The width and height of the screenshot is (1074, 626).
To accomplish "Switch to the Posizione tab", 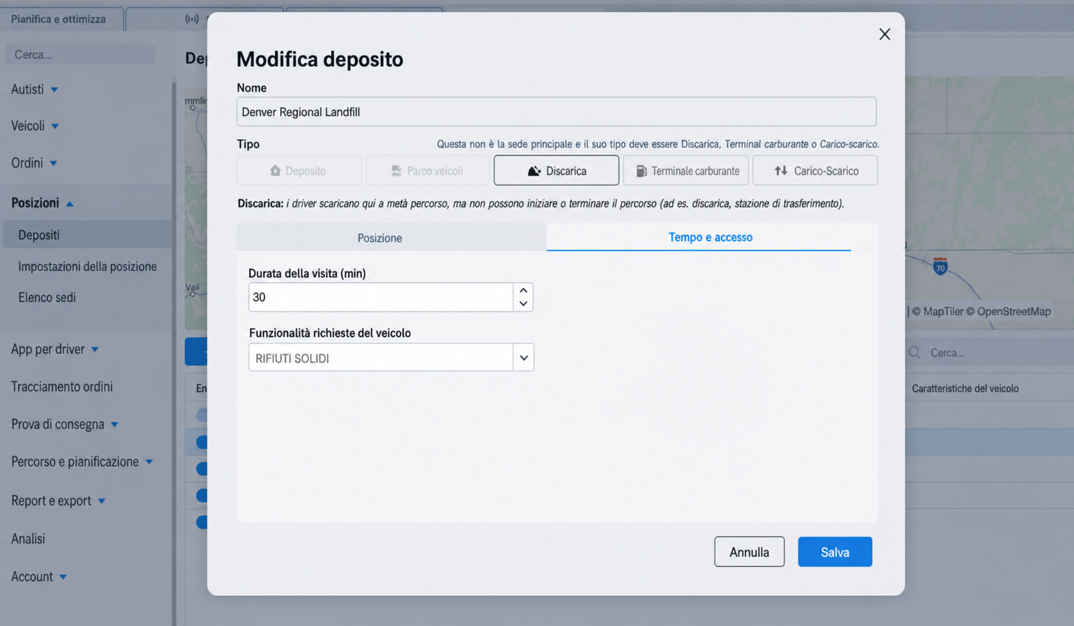I will (379, 238).
